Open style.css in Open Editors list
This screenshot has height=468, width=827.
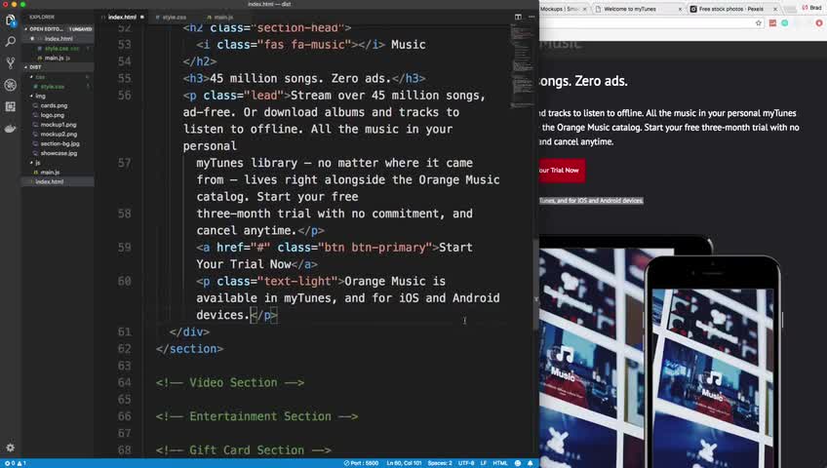point(58,48)
